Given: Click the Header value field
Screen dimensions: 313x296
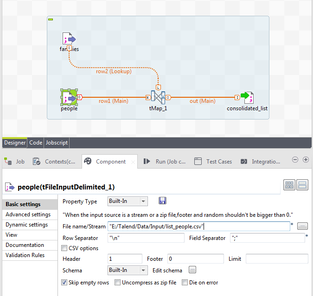Looking at the screenshot, I should [125, 258].
